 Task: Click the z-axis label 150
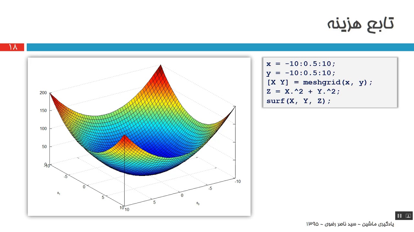[x=43, y=111]
